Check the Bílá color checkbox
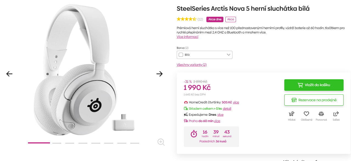Screen dimensions: 351x161 click(x=181, y=55)
